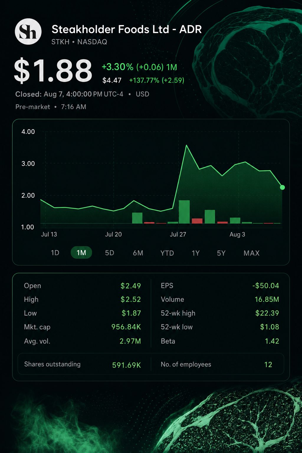Click the No. of employees label
302x453 pixels.
(x=186, y=364)
